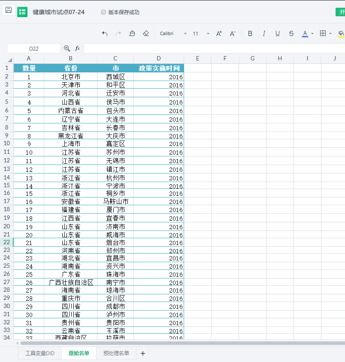345x362 pixels.
Task: Open the font color dropdown arrow
Action: pos(312,34)
